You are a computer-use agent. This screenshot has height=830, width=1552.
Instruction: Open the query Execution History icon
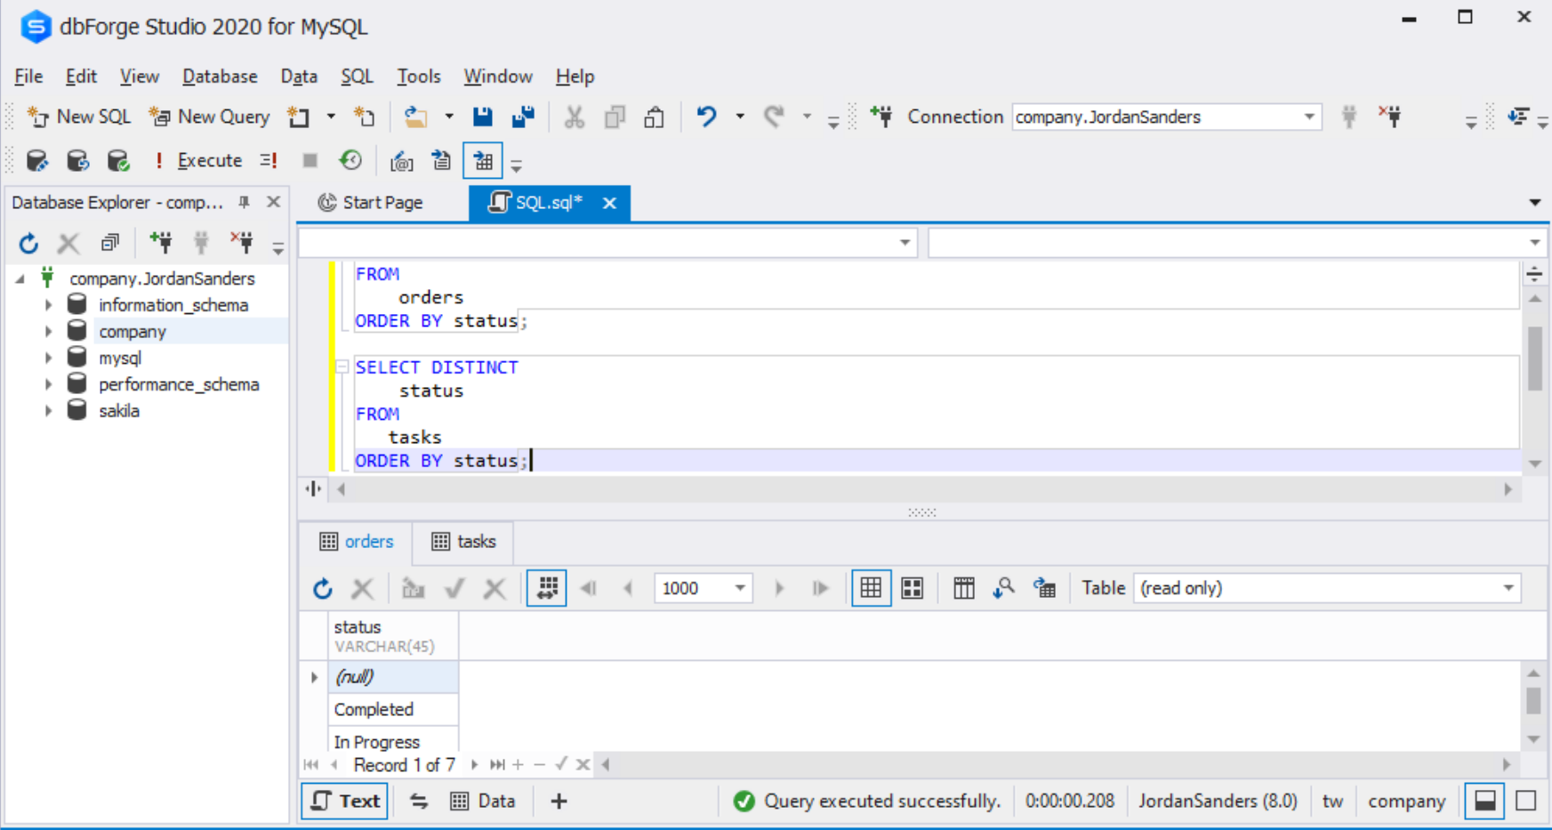[x=351, y=160]
